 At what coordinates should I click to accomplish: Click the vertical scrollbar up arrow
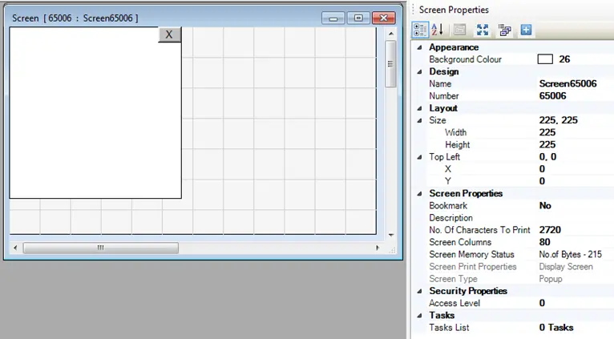[x=391, y=34]
